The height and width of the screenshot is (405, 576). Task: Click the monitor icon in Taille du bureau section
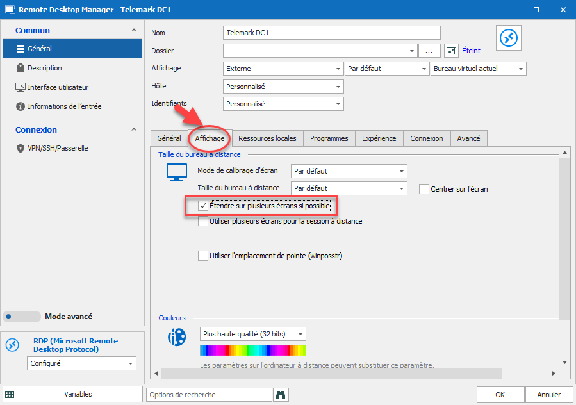coord(176,172)
